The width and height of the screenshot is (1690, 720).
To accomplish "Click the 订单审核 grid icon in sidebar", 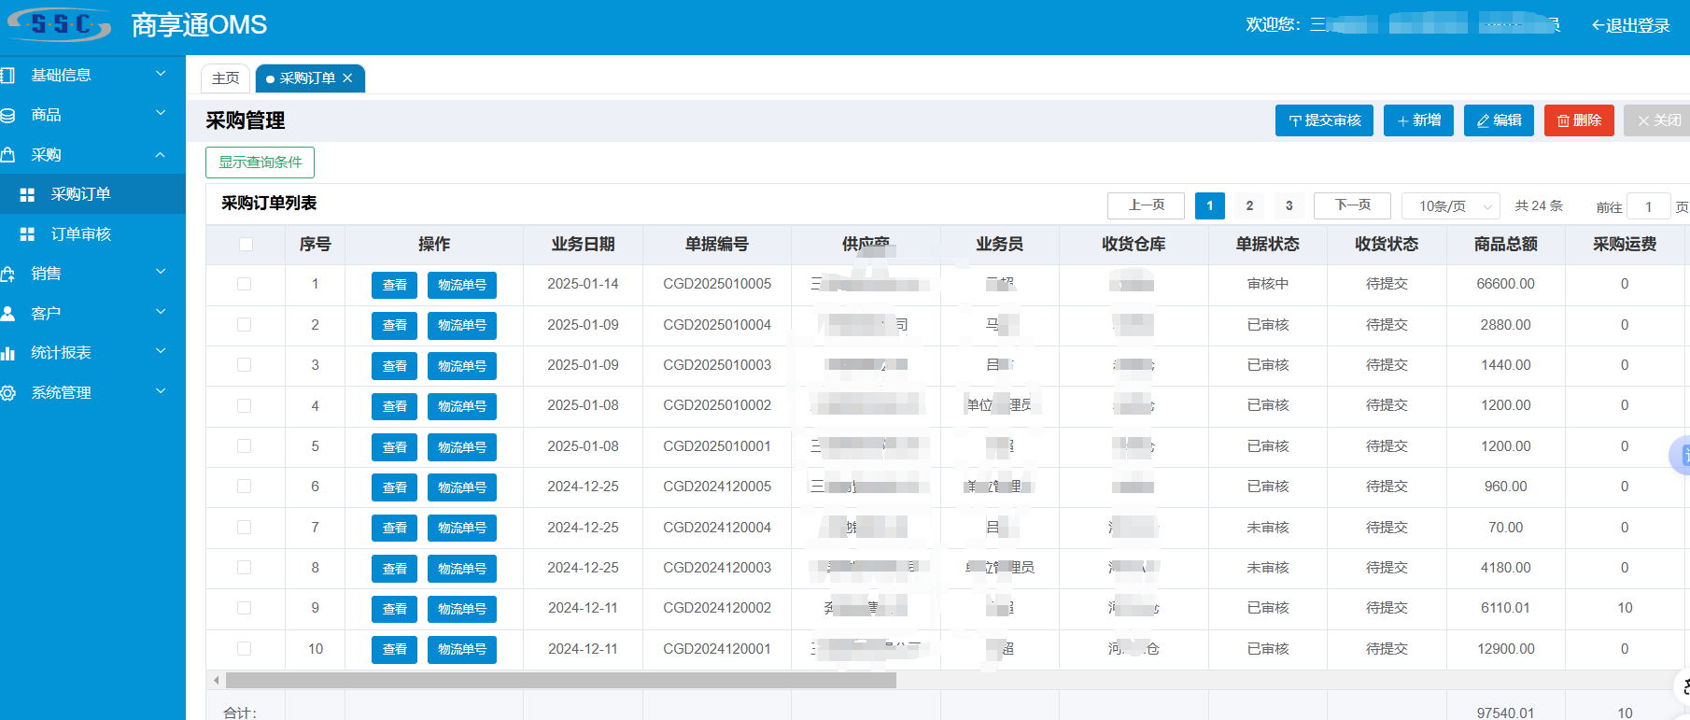I will click(x=27, y=234).
